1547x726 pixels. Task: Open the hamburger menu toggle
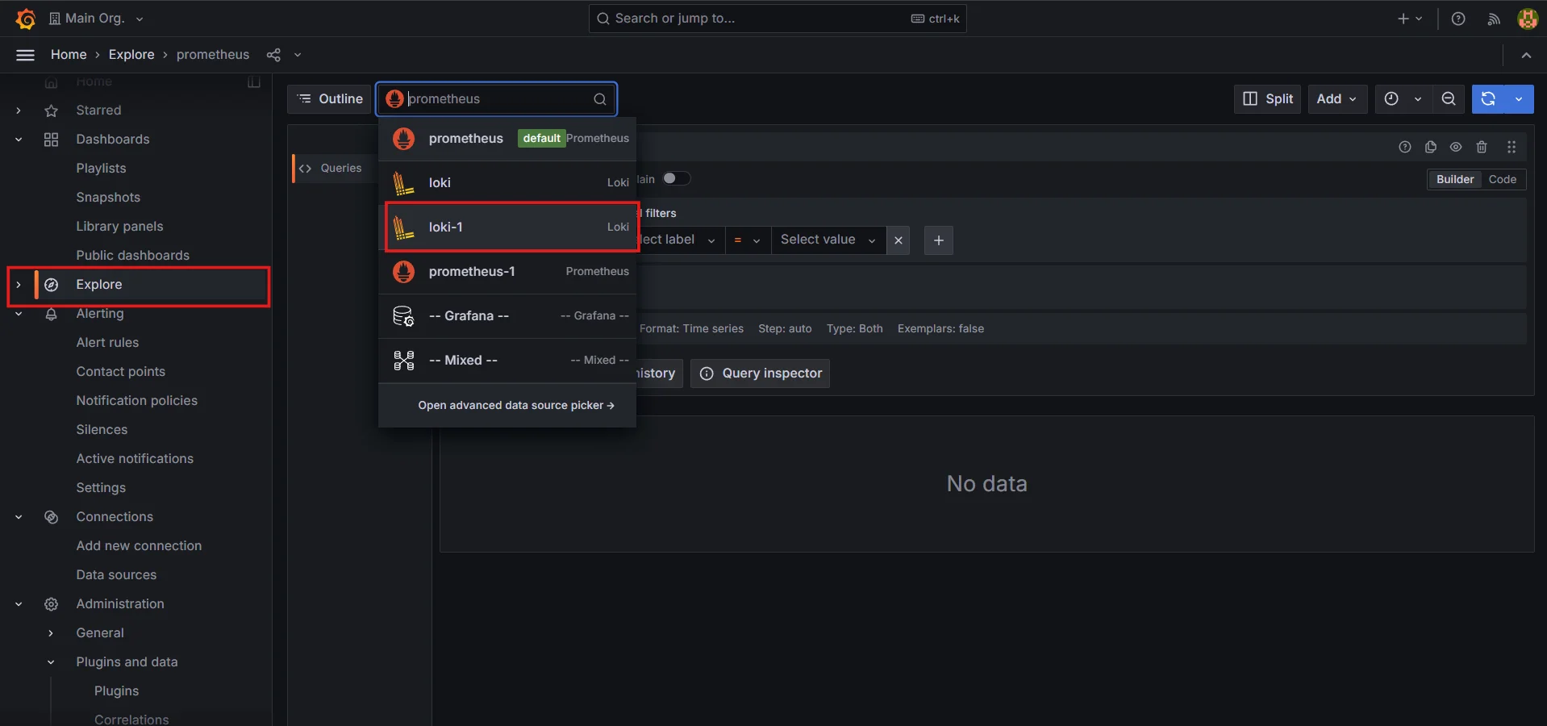[x=25, y=55]
